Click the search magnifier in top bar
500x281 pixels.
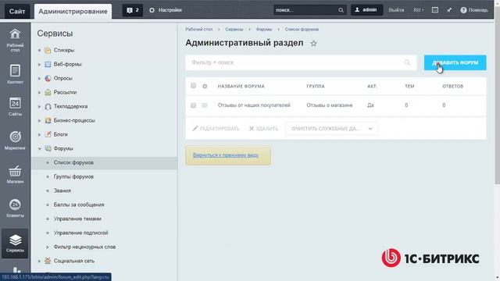pyautogui.click(x=341, y=10)
